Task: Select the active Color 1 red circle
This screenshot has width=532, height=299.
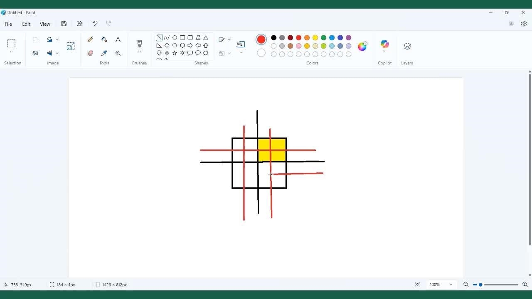Action: click(x=261, y=39)
